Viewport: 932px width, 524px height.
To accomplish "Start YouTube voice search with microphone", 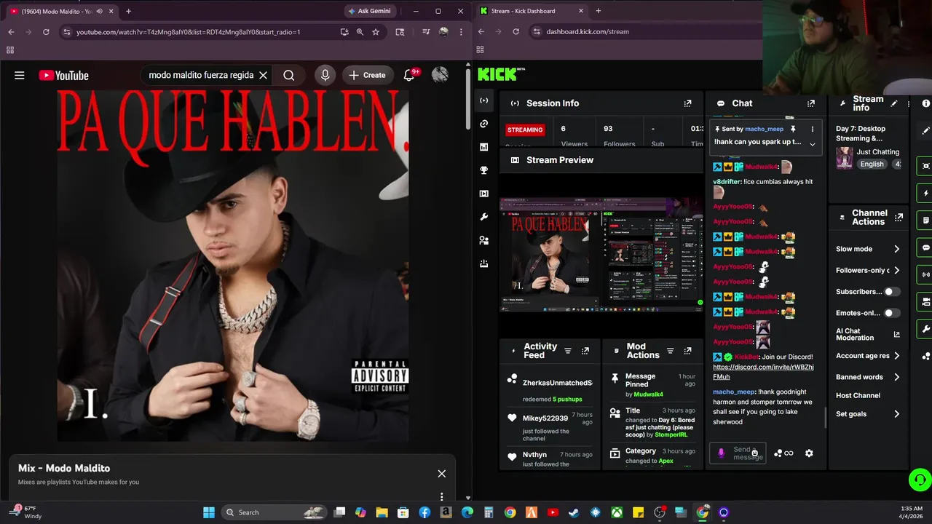I will pyautogui.click(x=325, y=75).
